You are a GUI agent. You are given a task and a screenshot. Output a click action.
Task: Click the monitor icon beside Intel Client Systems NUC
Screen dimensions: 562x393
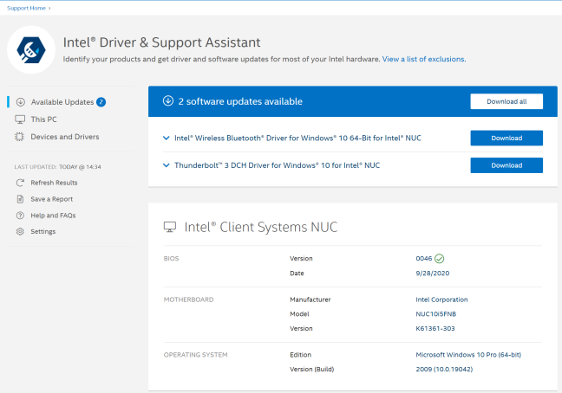point(170,227)
